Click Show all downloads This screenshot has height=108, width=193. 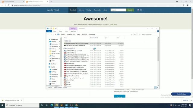(185, 100)
